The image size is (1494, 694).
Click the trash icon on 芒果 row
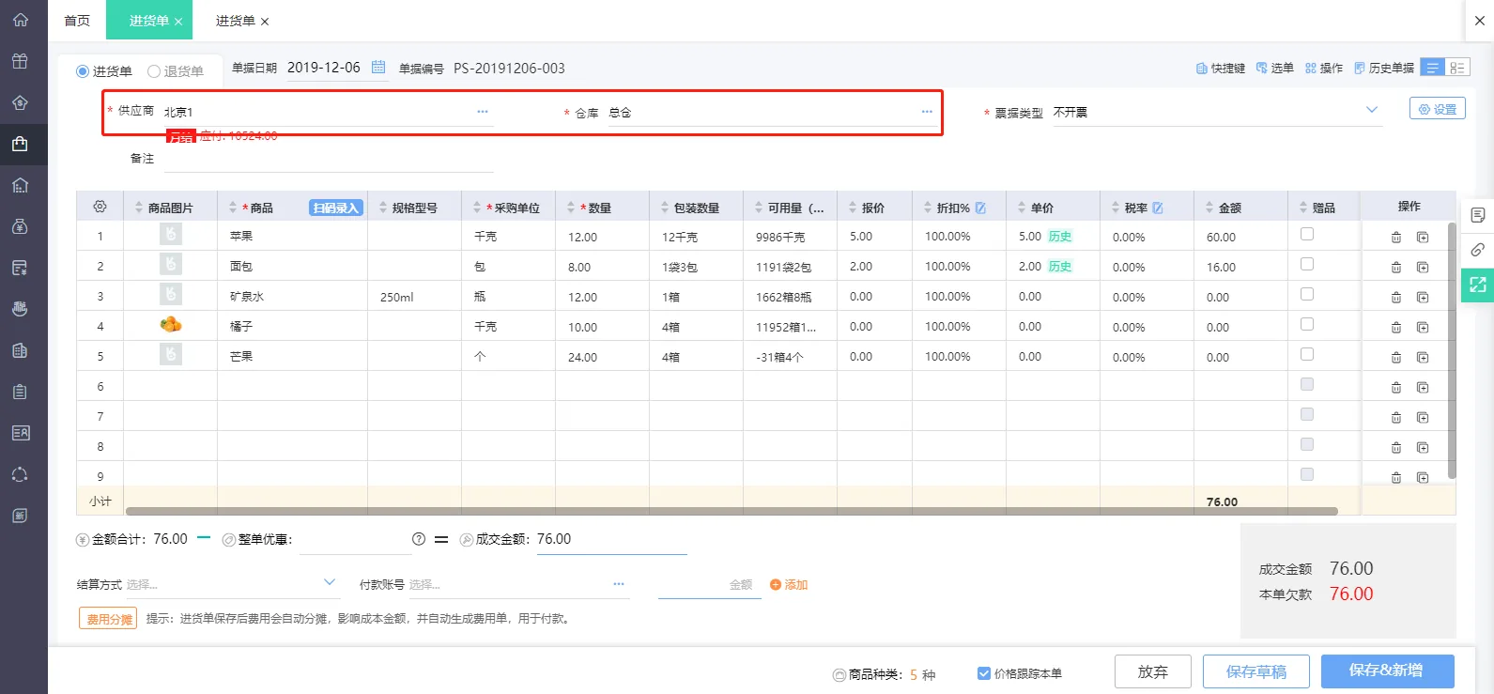coord(1396,358)
